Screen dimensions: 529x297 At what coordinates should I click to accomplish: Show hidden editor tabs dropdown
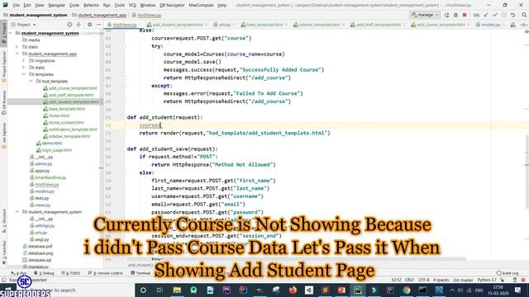coord(523,25)
